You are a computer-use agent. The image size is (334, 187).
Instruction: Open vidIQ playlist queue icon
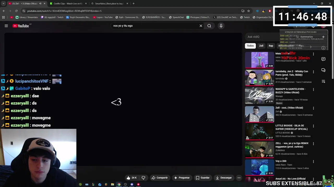click(323, 82)
